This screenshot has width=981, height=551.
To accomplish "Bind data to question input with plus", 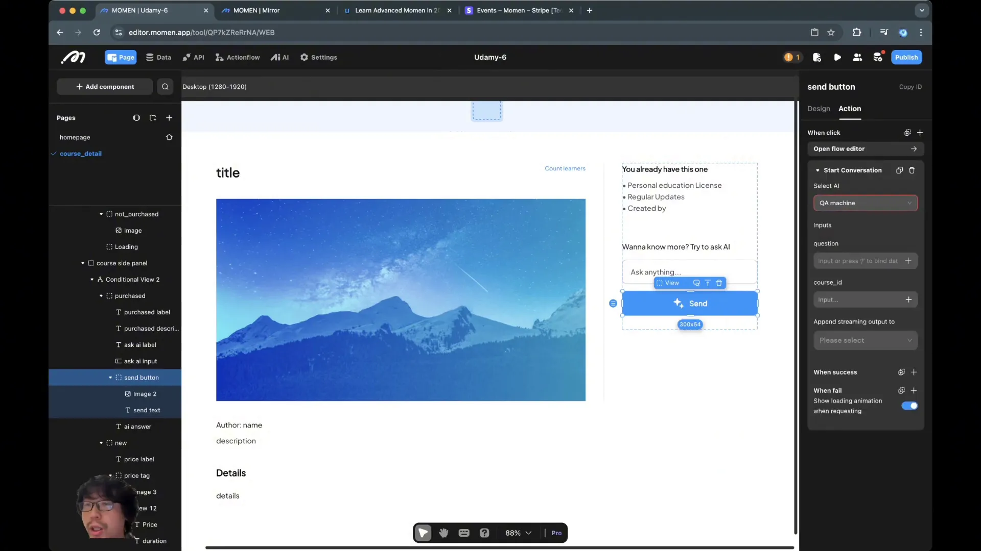I will coord(908,261).
